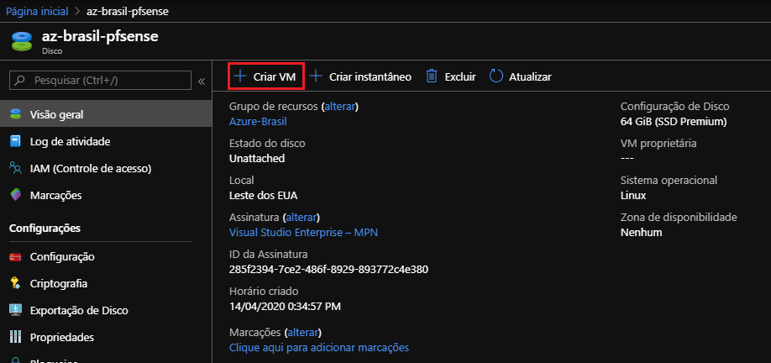Select Marcações tag icon in sidebar
The height and width of the screenshot is (363, 771).
coord(15,195)
